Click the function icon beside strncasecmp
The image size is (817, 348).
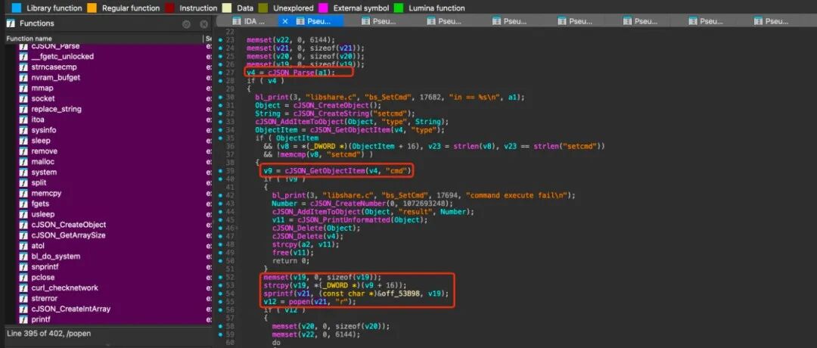tap(23, 67)
